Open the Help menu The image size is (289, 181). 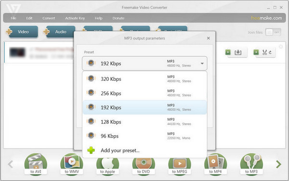(98, 18)
